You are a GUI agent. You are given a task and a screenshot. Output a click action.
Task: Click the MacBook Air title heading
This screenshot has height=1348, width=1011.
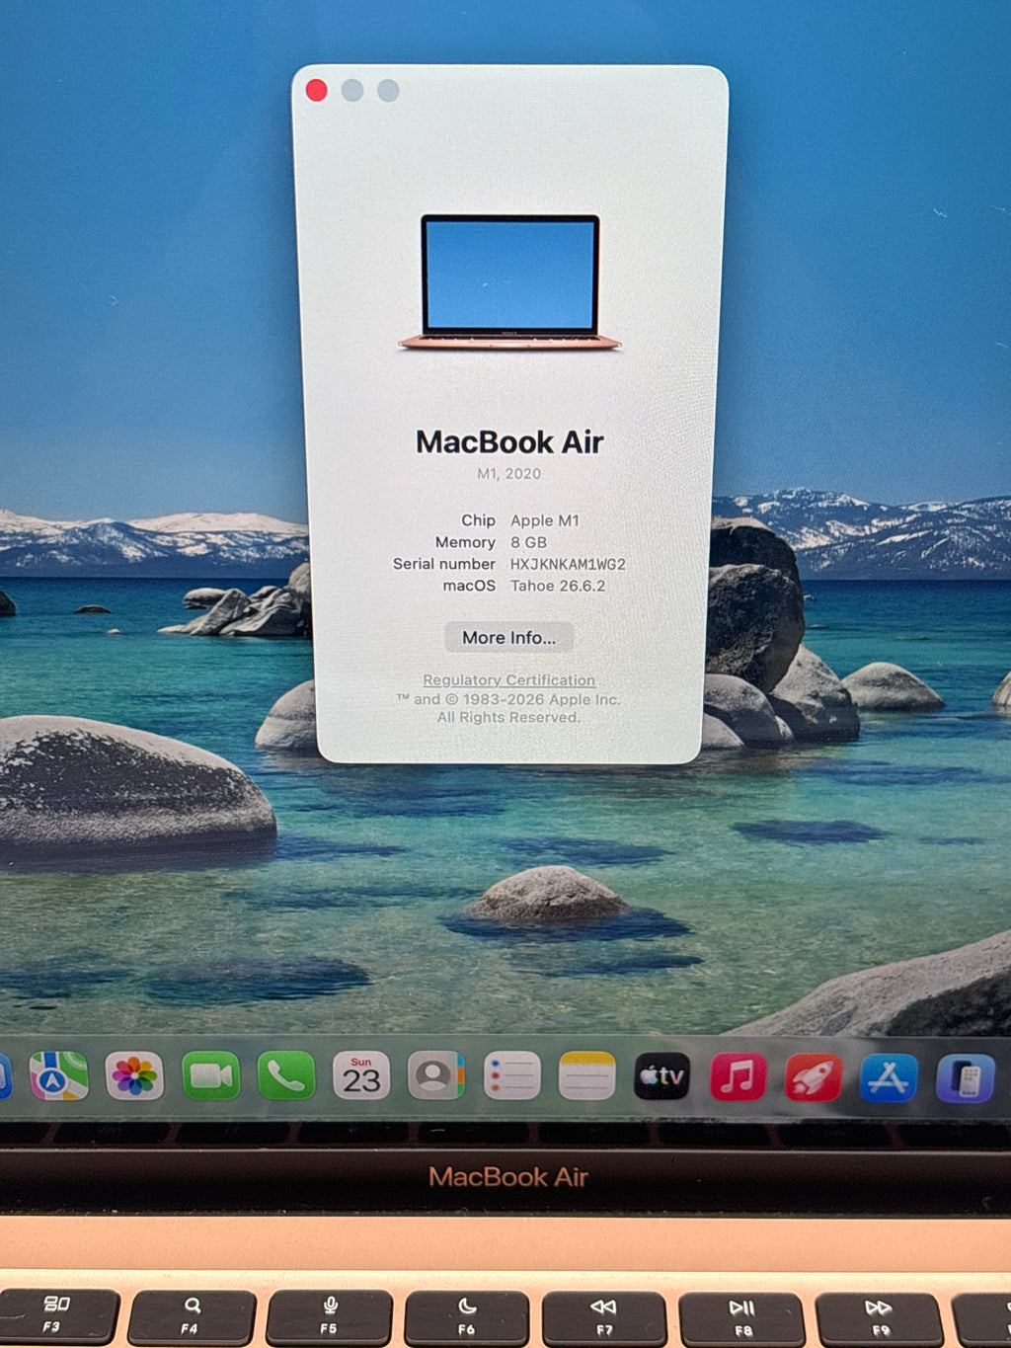[509, 441]
